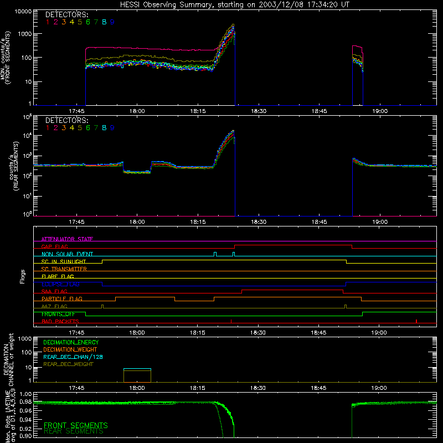Pick detector 2 label in rear segments legend
This screenshot has width=443, height=443.
pyautogui.click(x=56, y=128)
